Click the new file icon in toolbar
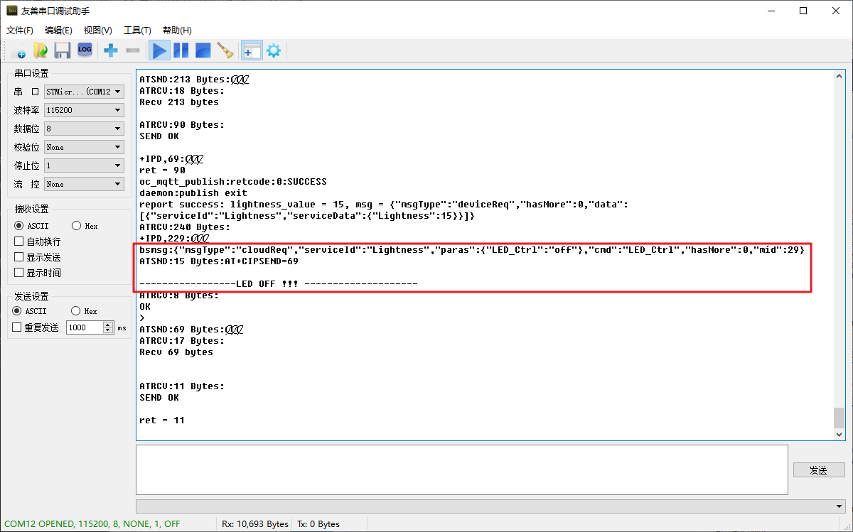 (x=19, y=50)
